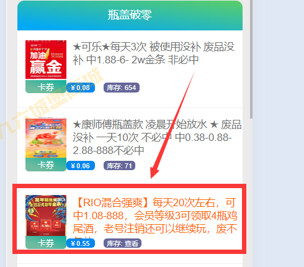Select the 康师傅瓶盖款 product title
The width and height of the screenshot is (304, 267).
(157, 137)
